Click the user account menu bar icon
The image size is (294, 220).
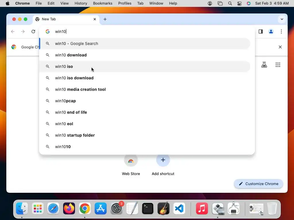[210, 3]
